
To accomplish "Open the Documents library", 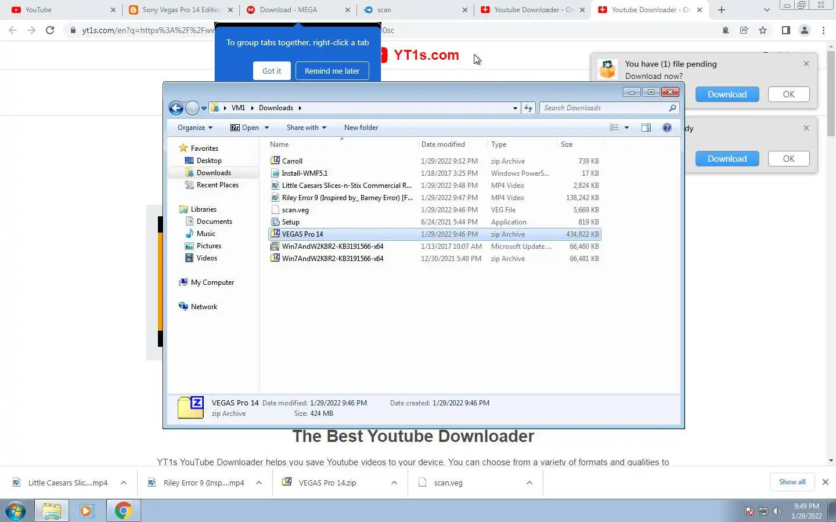I will (214, 222).
